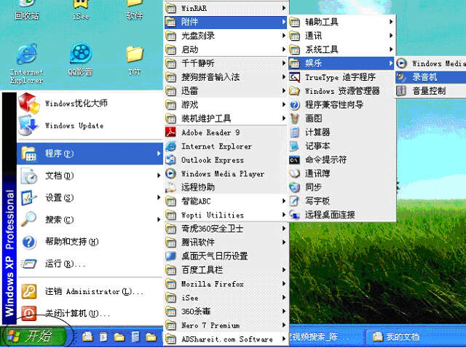466x348 pixels.
Task: Open the 录音机 sound recorder entry
Action: (430, 77)
